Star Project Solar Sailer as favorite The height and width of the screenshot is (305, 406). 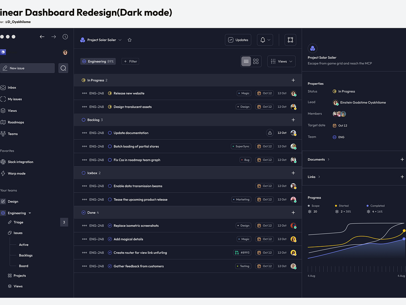pos(129,40)
